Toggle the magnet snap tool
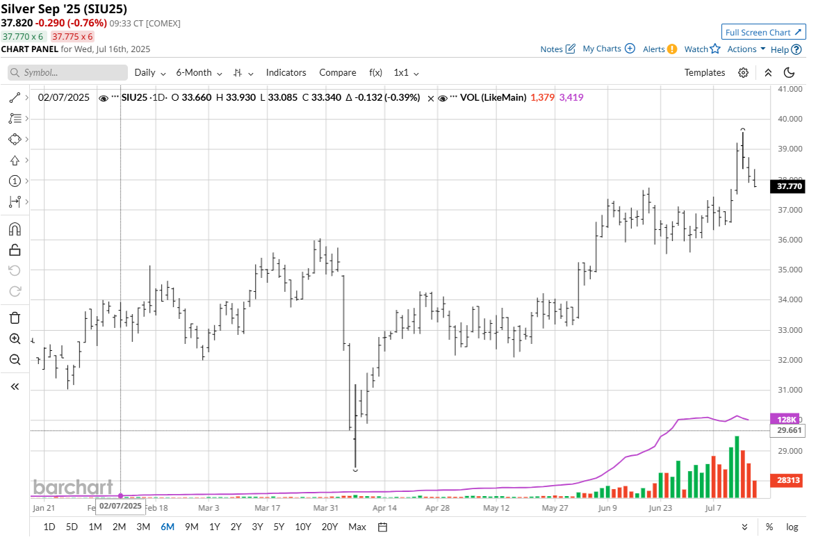This screenshot has height=551, width=825. pos(15,229)
